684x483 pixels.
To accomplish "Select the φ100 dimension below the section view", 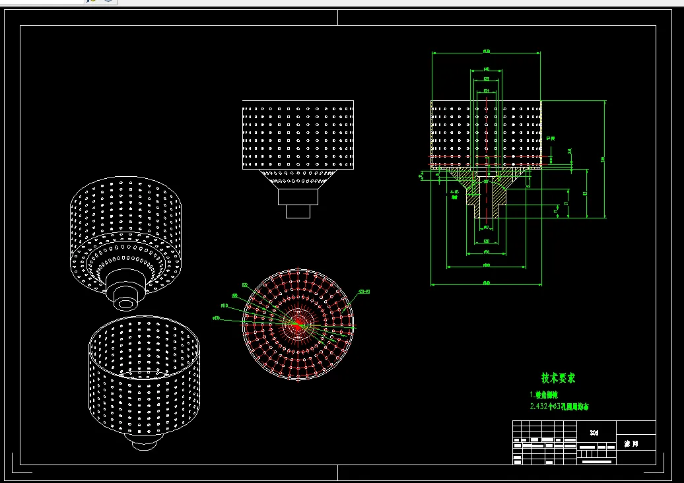I will pyautogui.click(x=487, y=265).
